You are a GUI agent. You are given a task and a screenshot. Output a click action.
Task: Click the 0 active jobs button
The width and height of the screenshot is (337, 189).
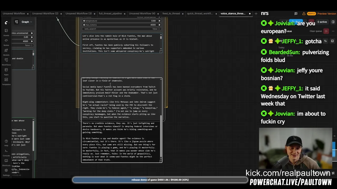pyautogui.click(x=322, y=22)
